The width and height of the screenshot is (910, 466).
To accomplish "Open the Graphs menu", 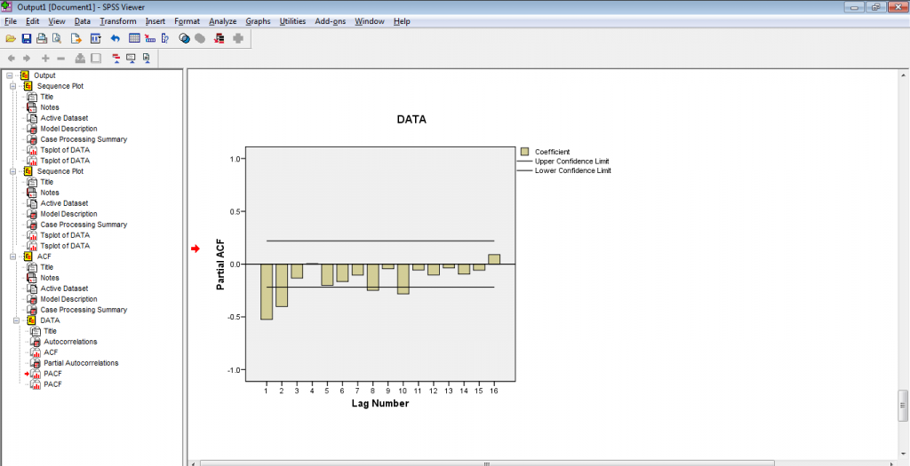I will (258, 20).
